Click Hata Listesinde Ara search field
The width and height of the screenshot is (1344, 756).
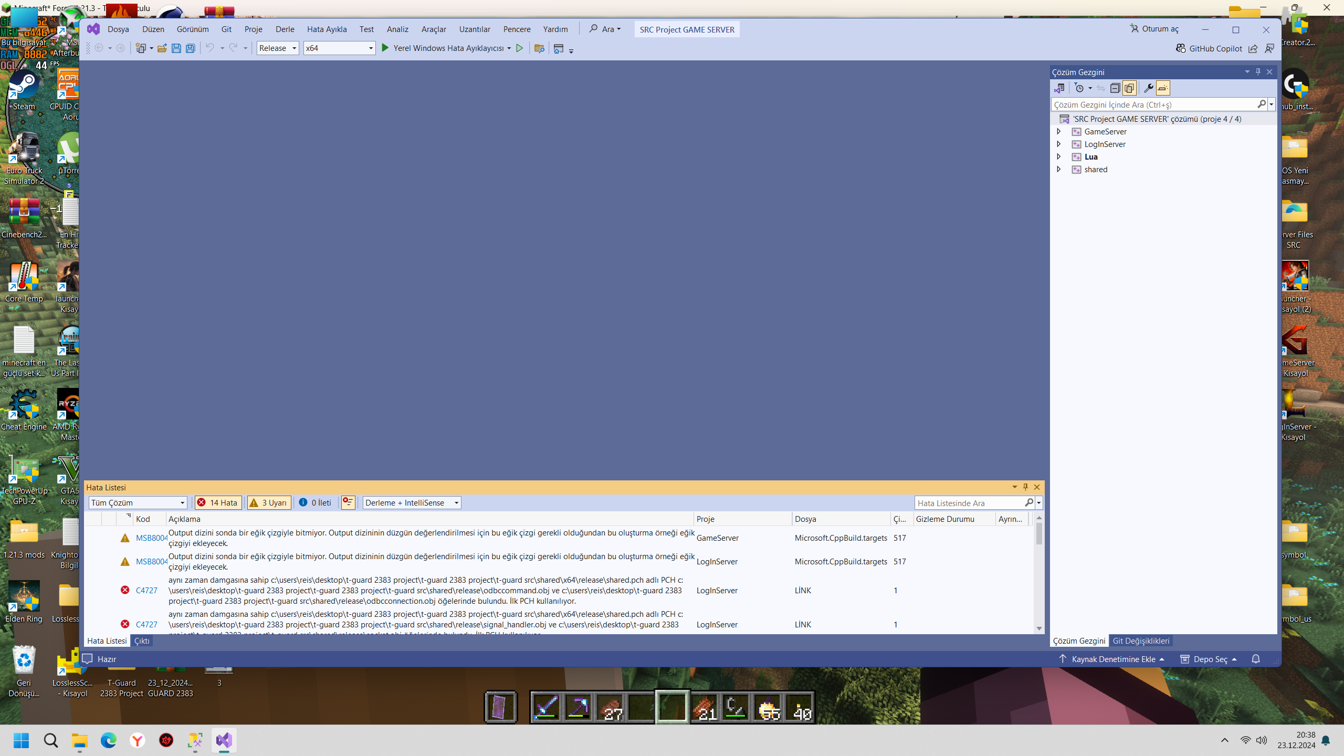point(969,503)
